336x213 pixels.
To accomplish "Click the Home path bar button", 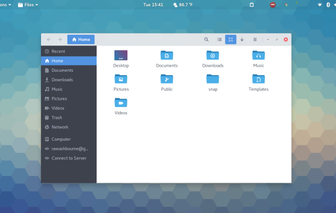I will pos(81,39).
